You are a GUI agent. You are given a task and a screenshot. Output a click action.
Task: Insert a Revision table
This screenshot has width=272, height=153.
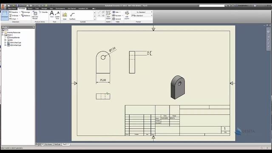click(x=117, y=16)
